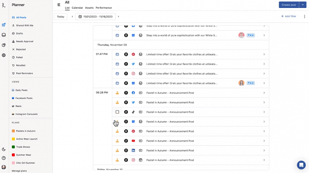Open the Settings gear icon in left rail
The width and height of the screenshot is (309, 173).
pos(4,55)
